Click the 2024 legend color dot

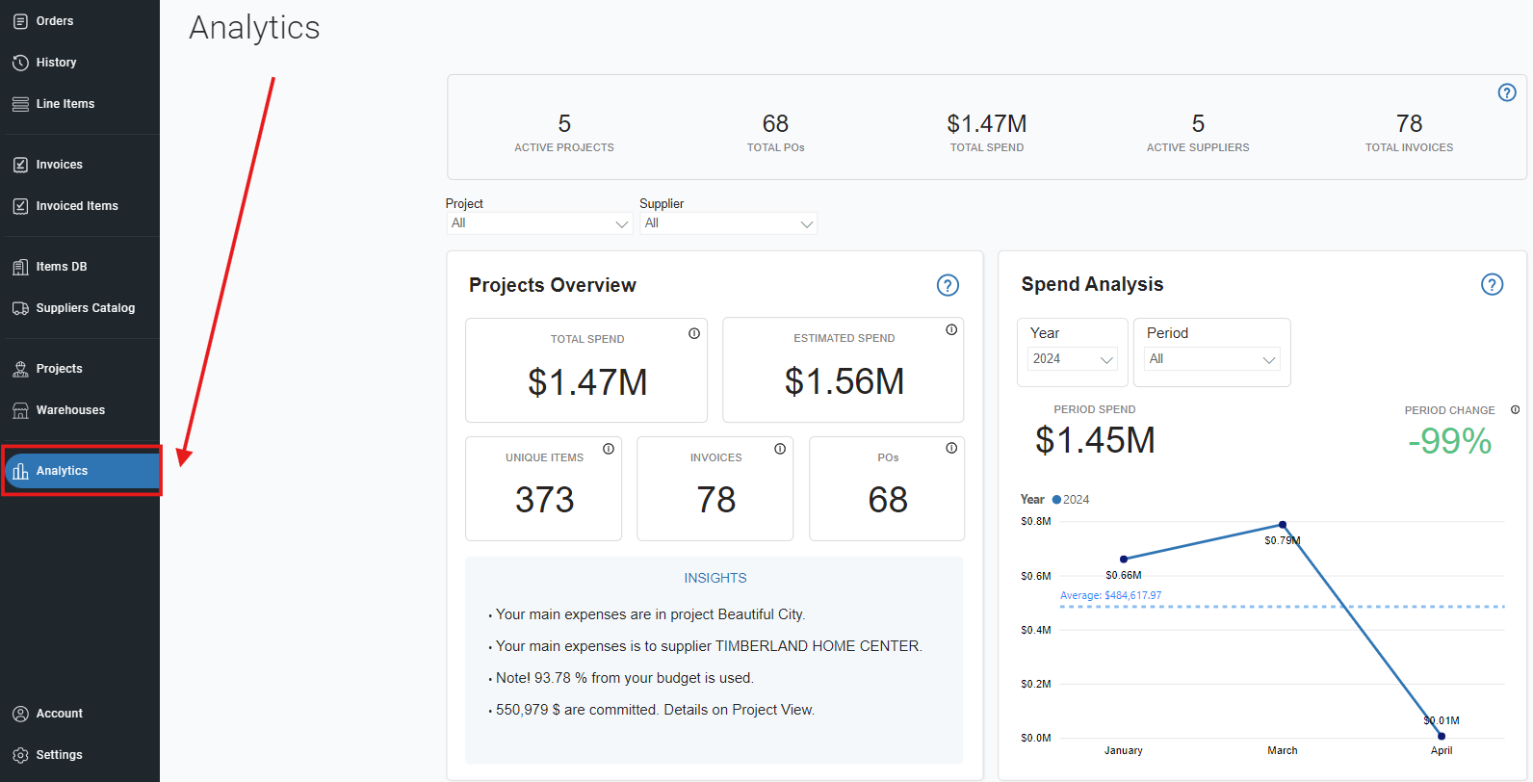click(x=1056, y=500)
